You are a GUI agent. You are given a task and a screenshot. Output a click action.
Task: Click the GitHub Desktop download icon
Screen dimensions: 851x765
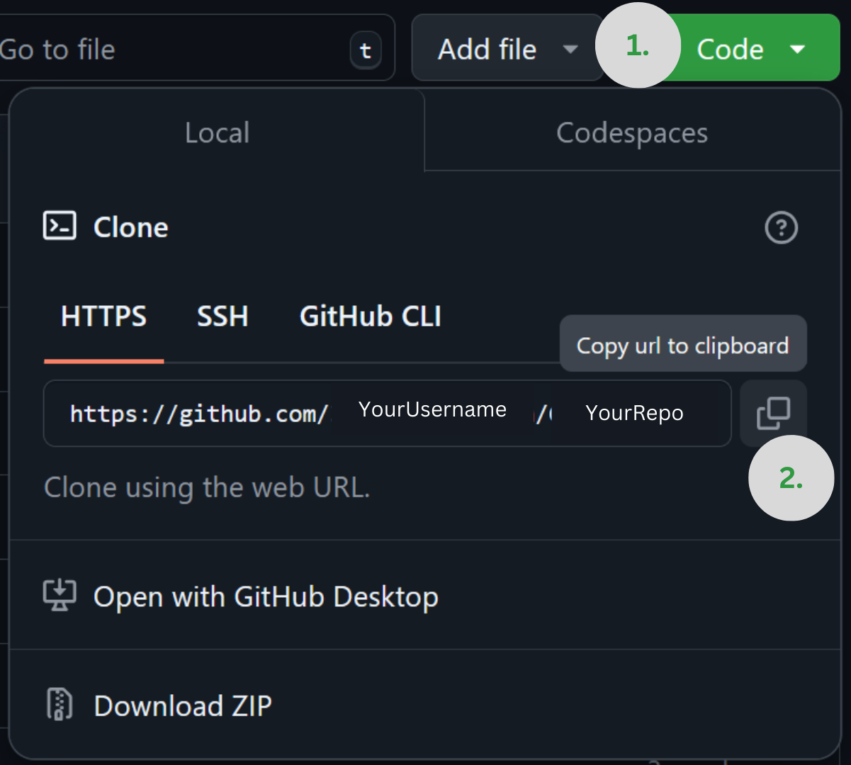tap(60, 596)
